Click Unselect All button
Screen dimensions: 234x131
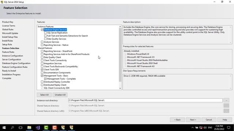click(x=60, y=95)
